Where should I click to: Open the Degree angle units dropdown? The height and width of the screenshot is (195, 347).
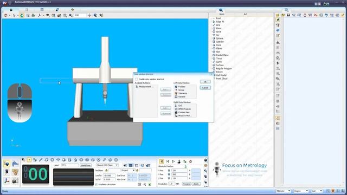tap(301, 191)
